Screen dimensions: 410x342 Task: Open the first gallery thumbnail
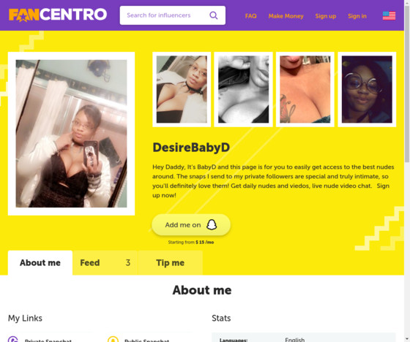pos(182,89)
